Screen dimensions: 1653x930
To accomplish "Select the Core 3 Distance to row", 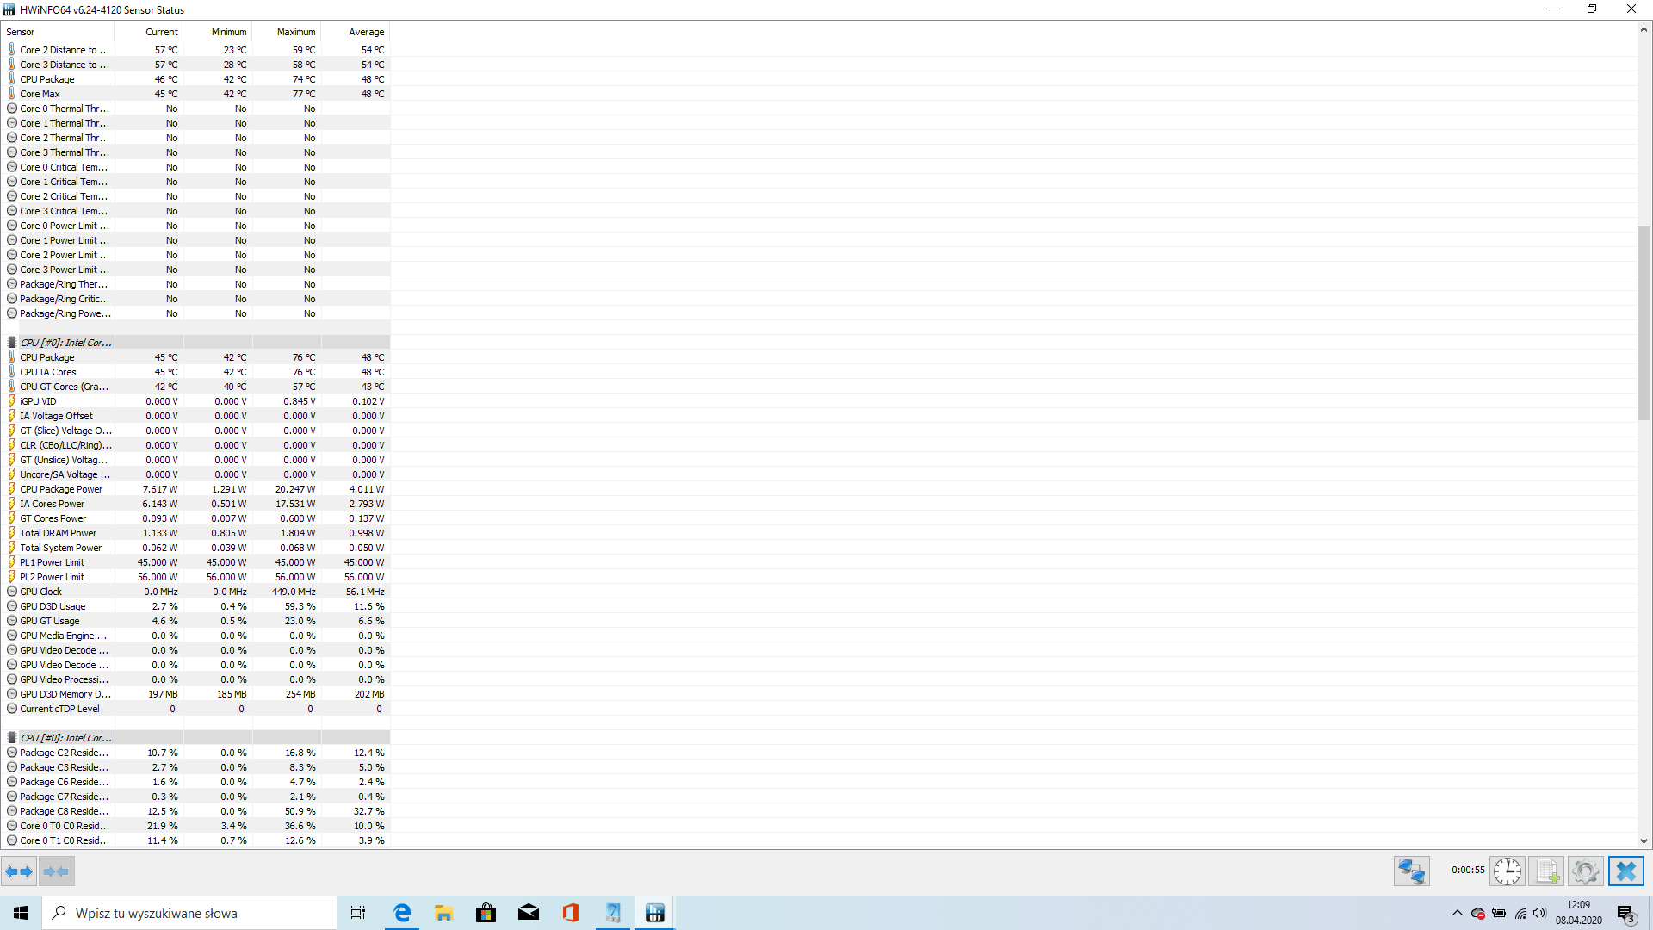I will click(197, 65).
